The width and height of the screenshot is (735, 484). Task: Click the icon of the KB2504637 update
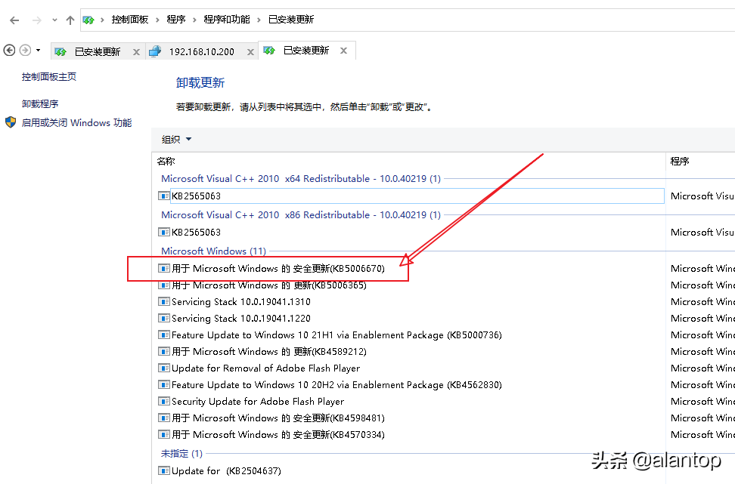coord(163,471)
